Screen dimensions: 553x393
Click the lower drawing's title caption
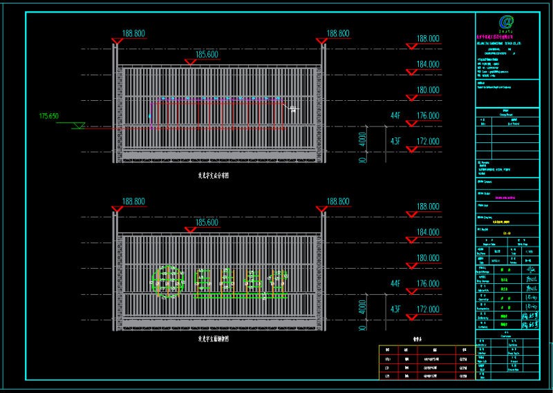pos(214,339)
